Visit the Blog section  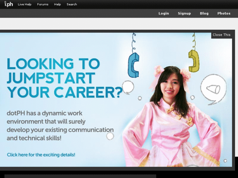coord(204,13)
